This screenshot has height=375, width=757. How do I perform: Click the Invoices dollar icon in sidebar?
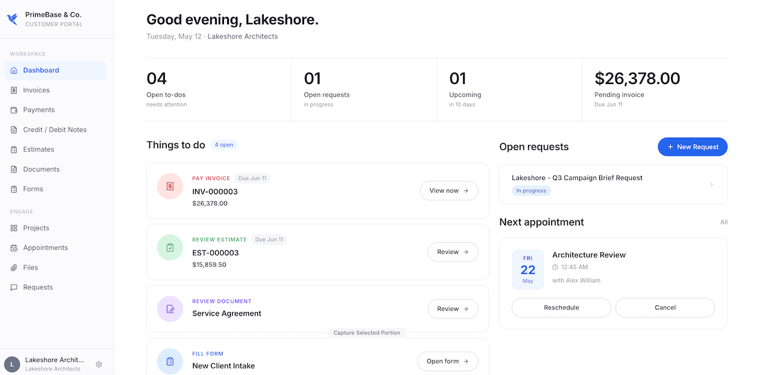coord(14,90)
